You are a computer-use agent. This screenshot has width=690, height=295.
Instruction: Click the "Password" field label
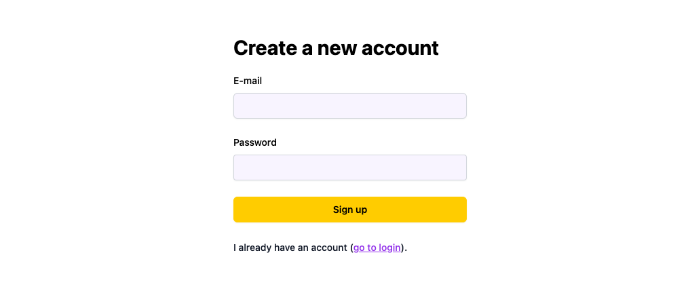[255, 142]
